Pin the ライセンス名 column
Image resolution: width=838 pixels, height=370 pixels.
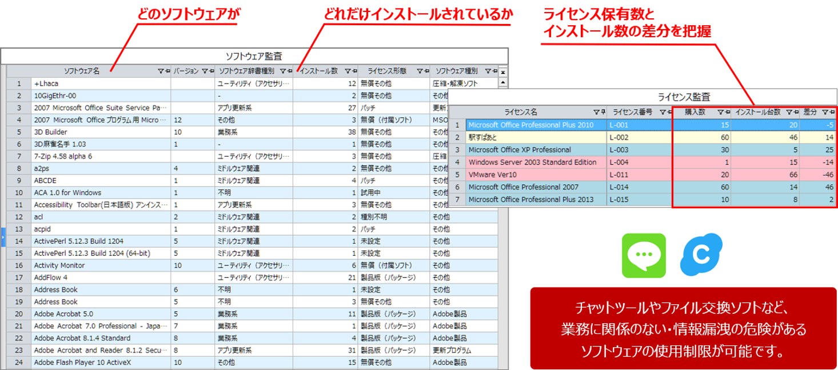[x=602, y=112]
